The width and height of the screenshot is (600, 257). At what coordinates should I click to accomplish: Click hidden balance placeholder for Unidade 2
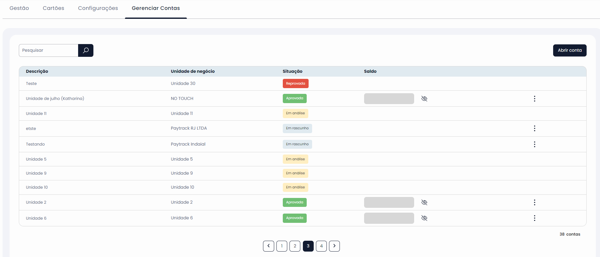[389, 202]
